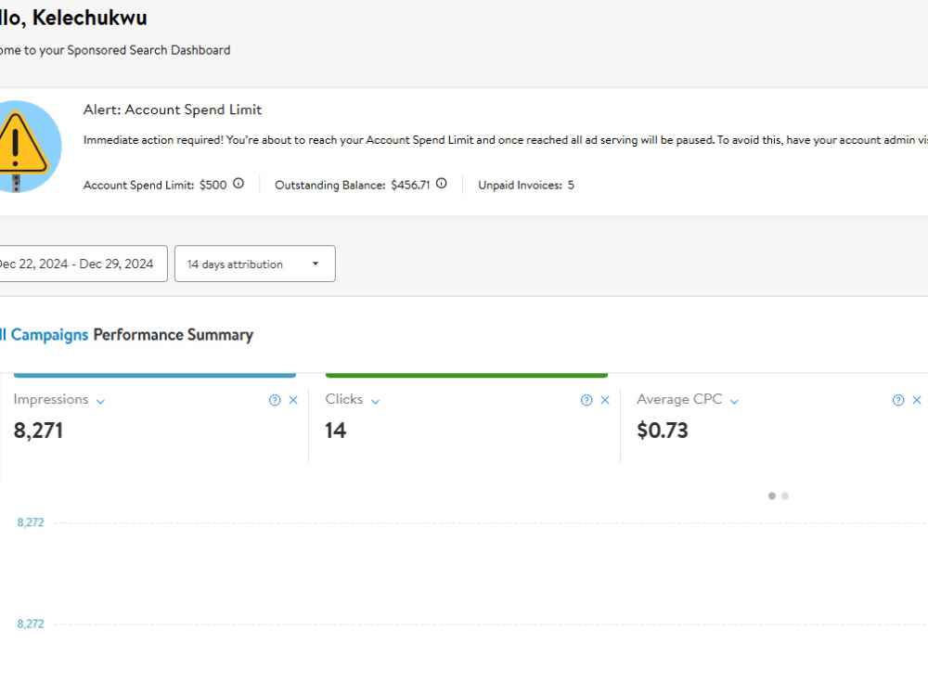
Task: Open the Campaigns link in the summary header
Action: tap(50, 334)
